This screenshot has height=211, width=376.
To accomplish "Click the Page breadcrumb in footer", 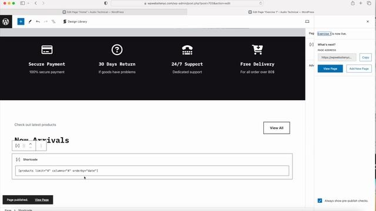I will [8, 210].
